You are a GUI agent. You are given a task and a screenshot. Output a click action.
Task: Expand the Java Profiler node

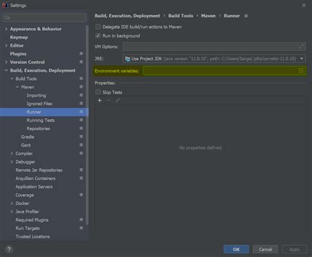coord(12,212)
